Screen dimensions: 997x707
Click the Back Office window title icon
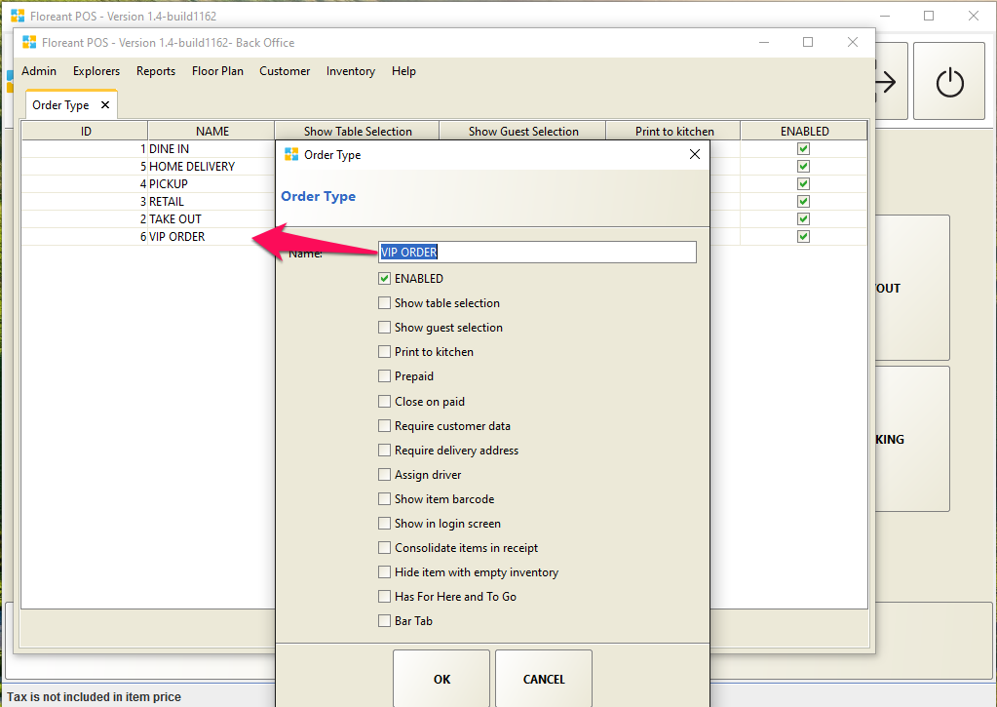point(29,43)
